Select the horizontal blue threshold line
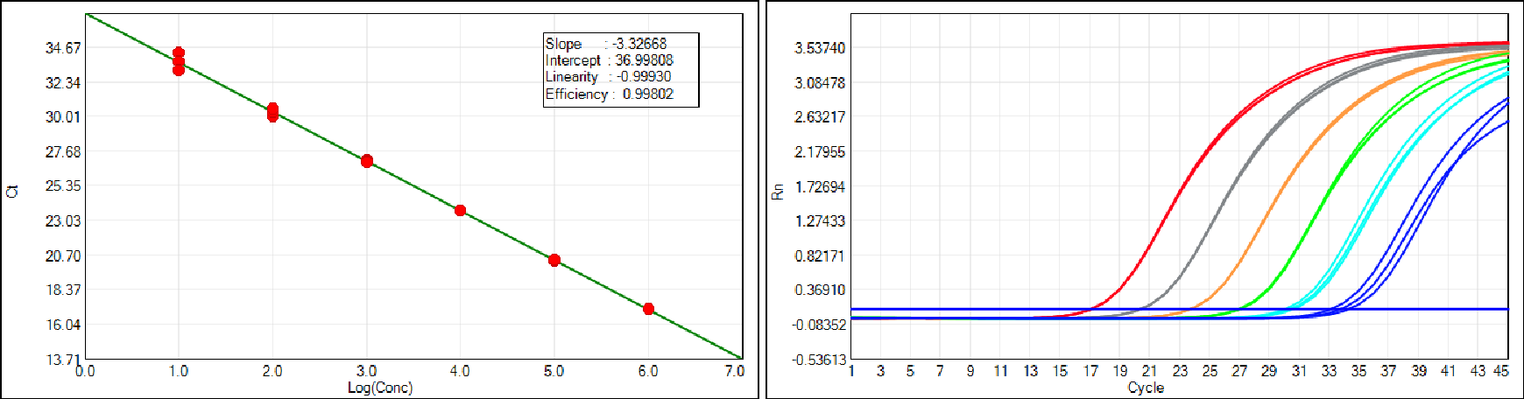The height and width of the screenshot is (399, 1524). [963, 309]
